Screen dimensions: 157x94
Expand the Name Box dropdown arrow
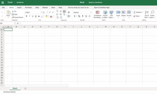pos(15,23)
